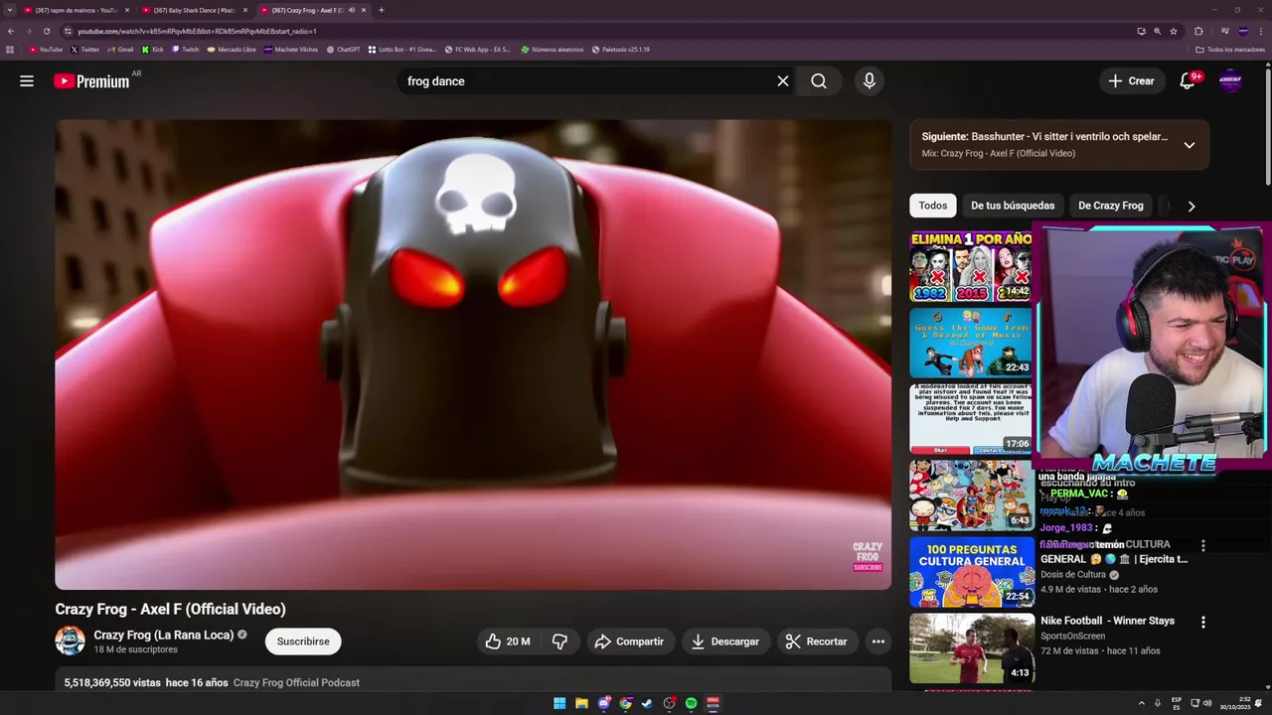Screen dimensions: 1272x715
Task: Click the Crazy Frog video player
Action: [x=473, y=356]
